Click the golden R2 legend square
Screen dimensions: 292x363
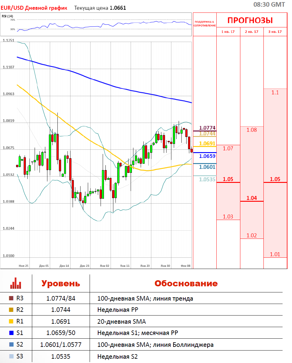[11, 310]
